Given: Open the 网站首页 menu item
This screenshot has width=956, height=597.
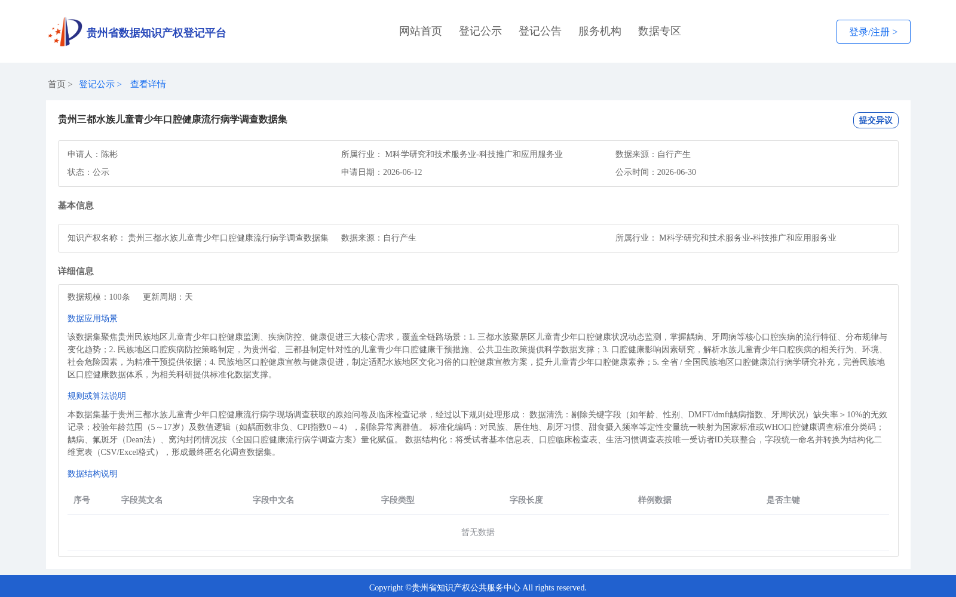Looking at the screenshot, I should point(421,31).
